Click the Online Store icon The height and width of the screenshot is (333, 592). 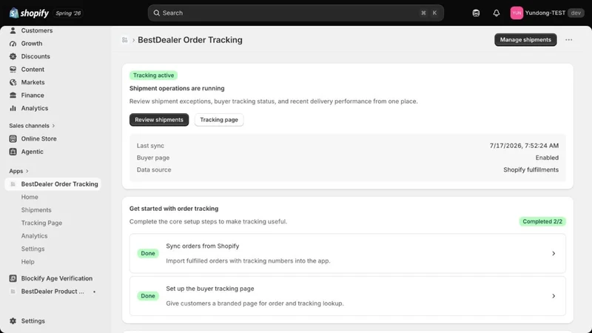tap(13, 138)
